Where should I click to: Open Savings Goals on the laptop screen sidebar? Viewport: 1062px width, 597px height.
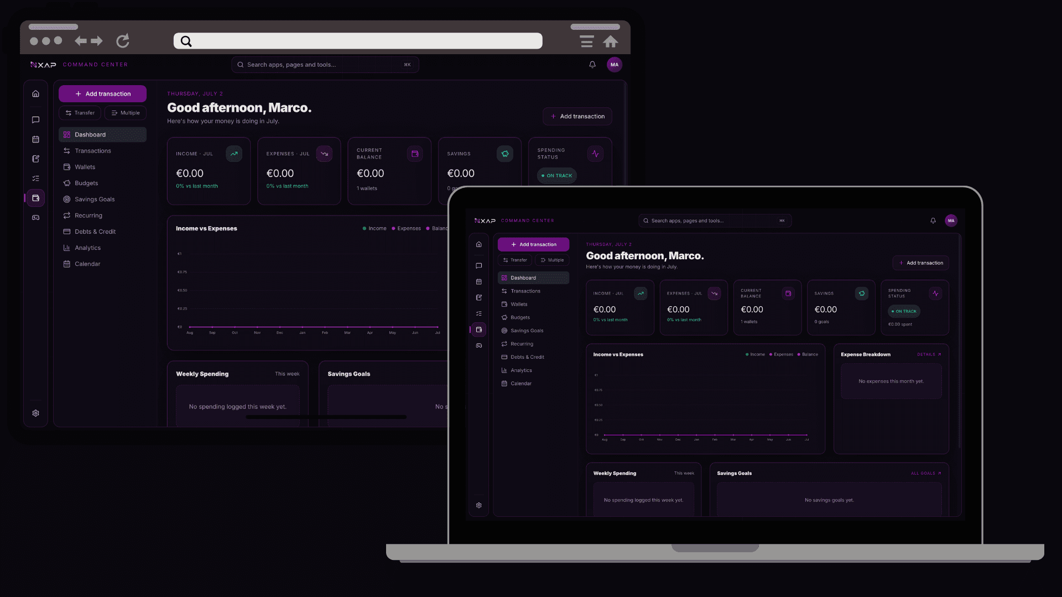[534, 331]
